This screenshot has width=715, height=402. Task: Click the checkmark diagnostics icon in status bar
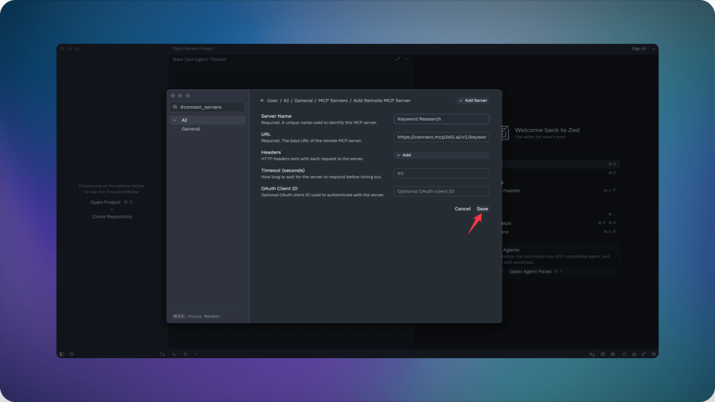[197, 354]
